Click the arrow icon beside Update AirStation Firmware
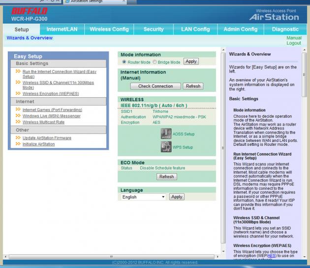The image size is (310, 268). tap(18, 138)
